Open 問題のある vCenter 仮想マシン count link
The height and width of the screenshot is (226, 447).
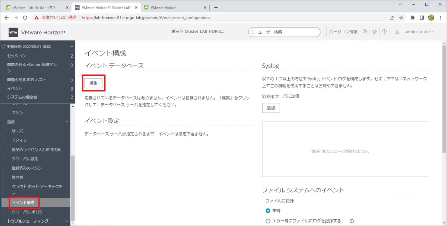[x=72, y=65]
